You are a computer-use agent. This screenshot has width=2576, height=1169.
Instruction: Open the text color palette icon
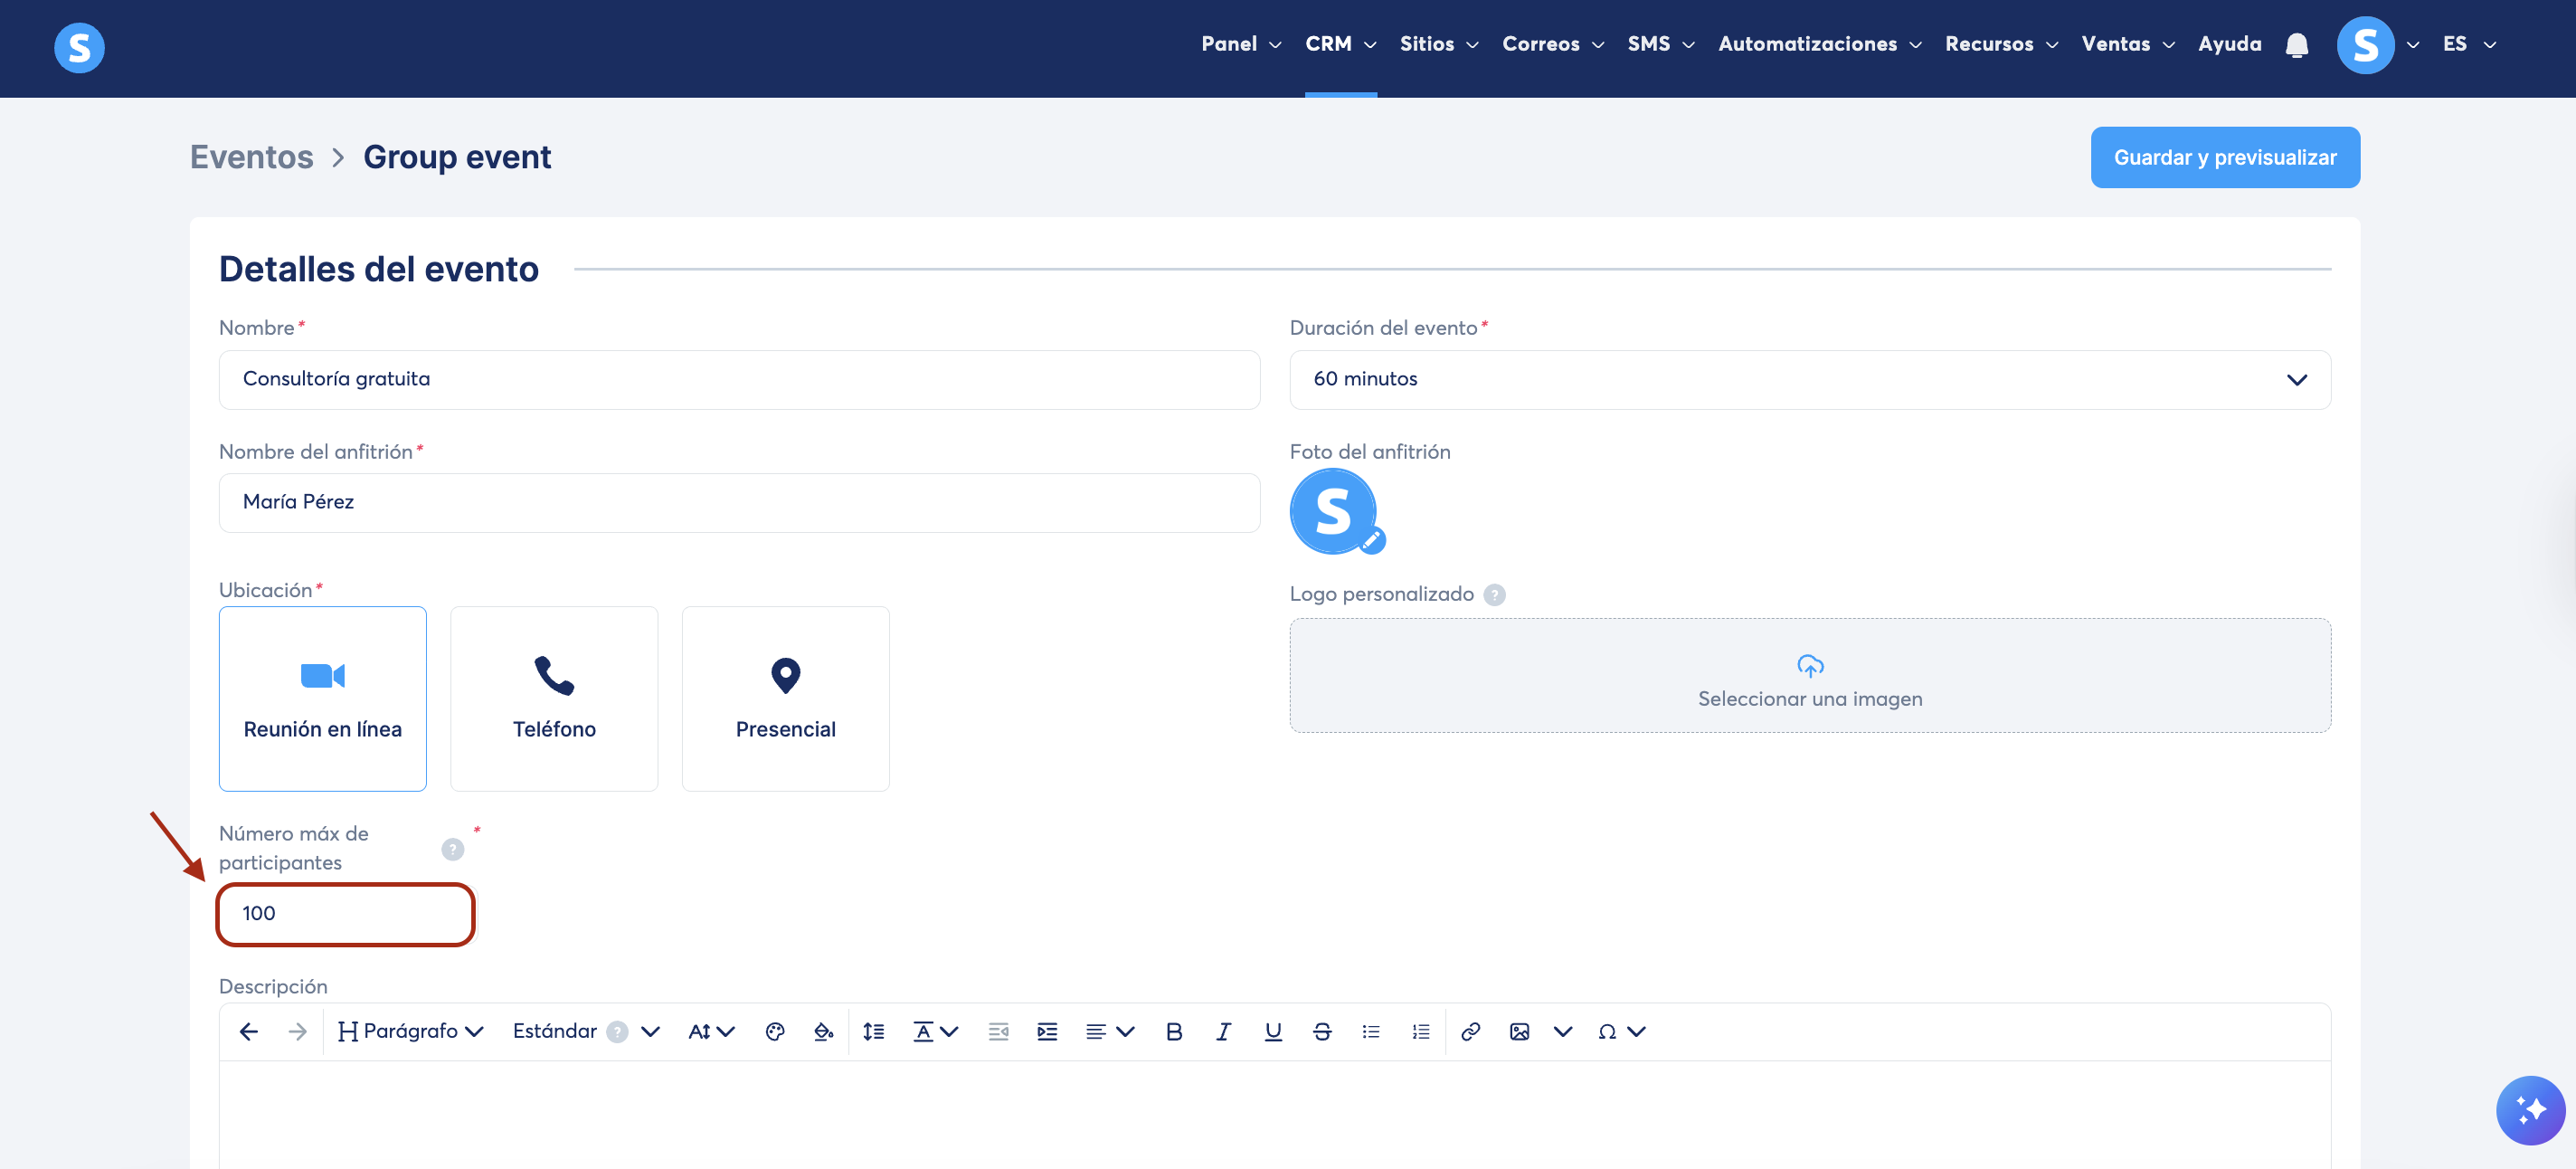775,1032
